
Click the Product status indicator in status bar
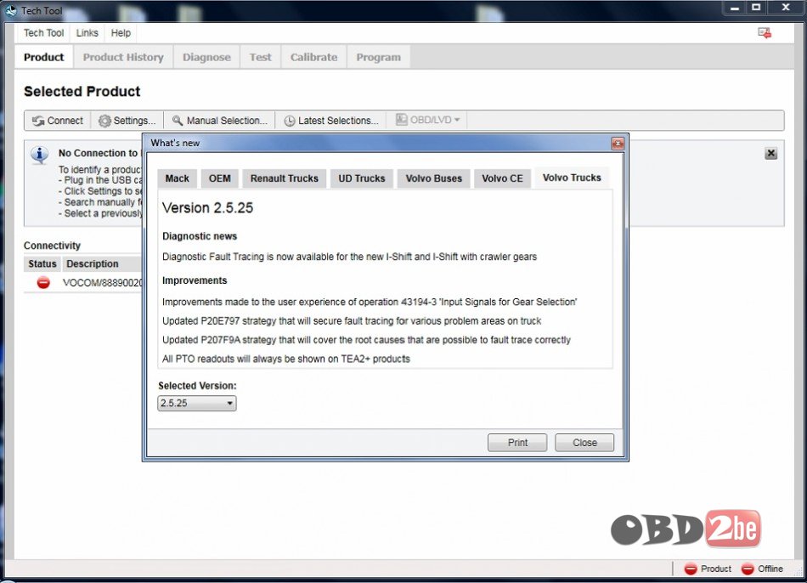point(708,569)
